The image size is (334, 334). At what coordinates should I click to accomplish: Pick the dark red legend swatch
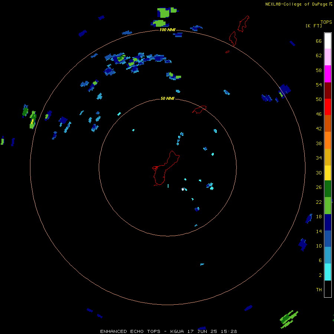click(328, 90)
